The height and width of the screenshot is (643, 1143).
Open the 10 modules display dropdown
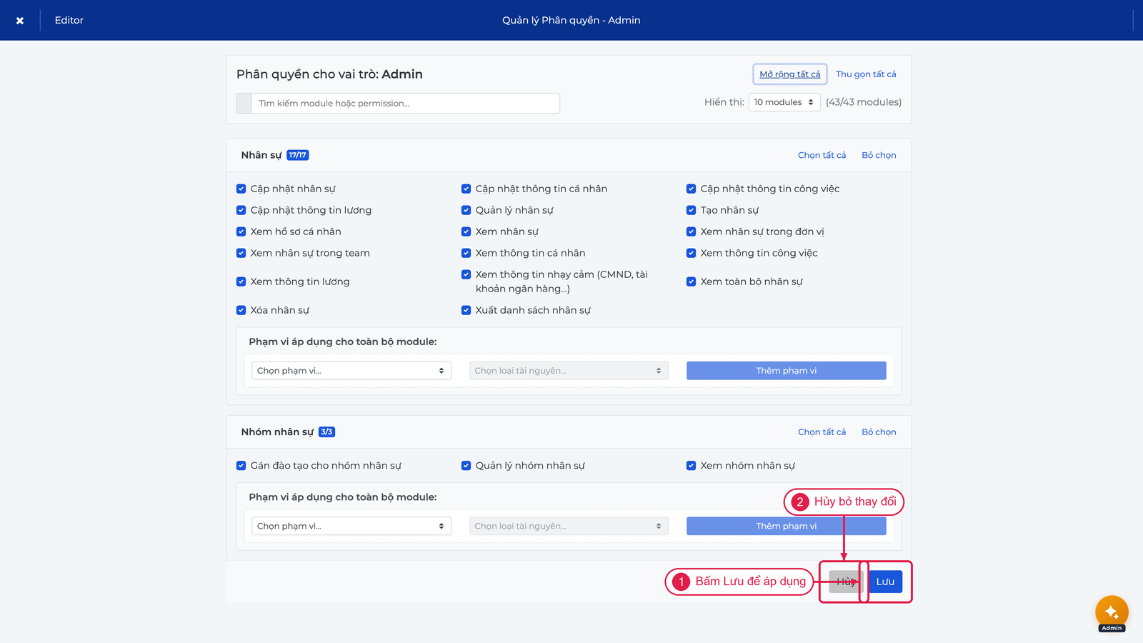click(x=784, y=102)
